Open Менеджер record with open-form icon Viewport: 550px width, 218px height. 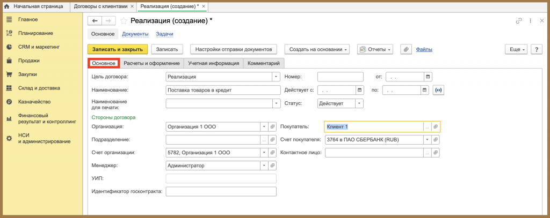pos(272,166)
